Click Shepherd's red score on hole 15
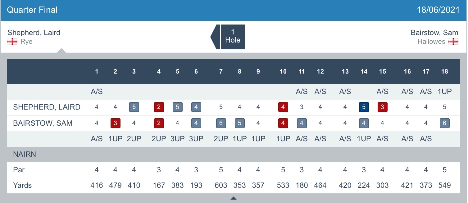 pyautogui.click(x=382, y=107)
